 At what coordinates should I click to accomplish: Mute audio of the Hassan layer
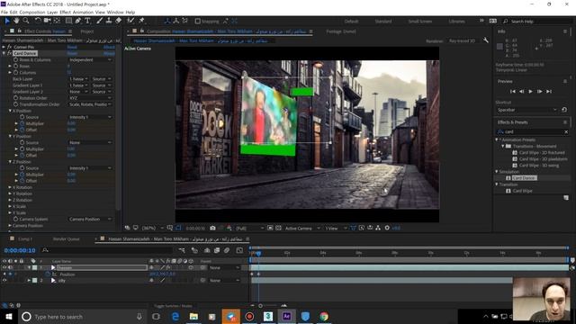coord(10,268)
